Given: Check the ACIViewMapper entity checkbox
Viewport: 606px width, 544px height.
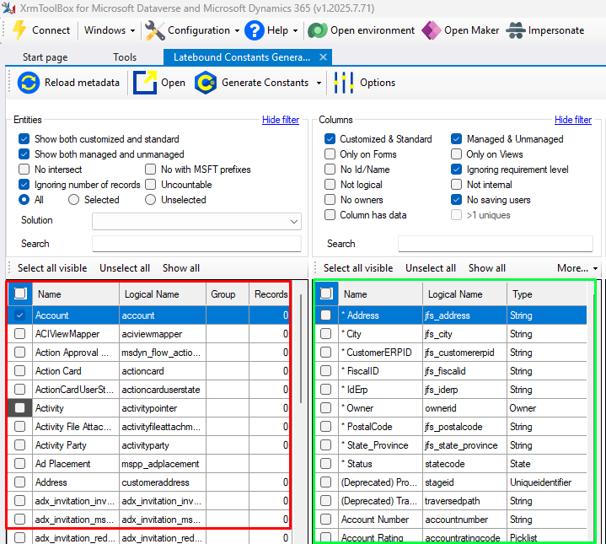Looking at the screenshot, I should 19,334.
